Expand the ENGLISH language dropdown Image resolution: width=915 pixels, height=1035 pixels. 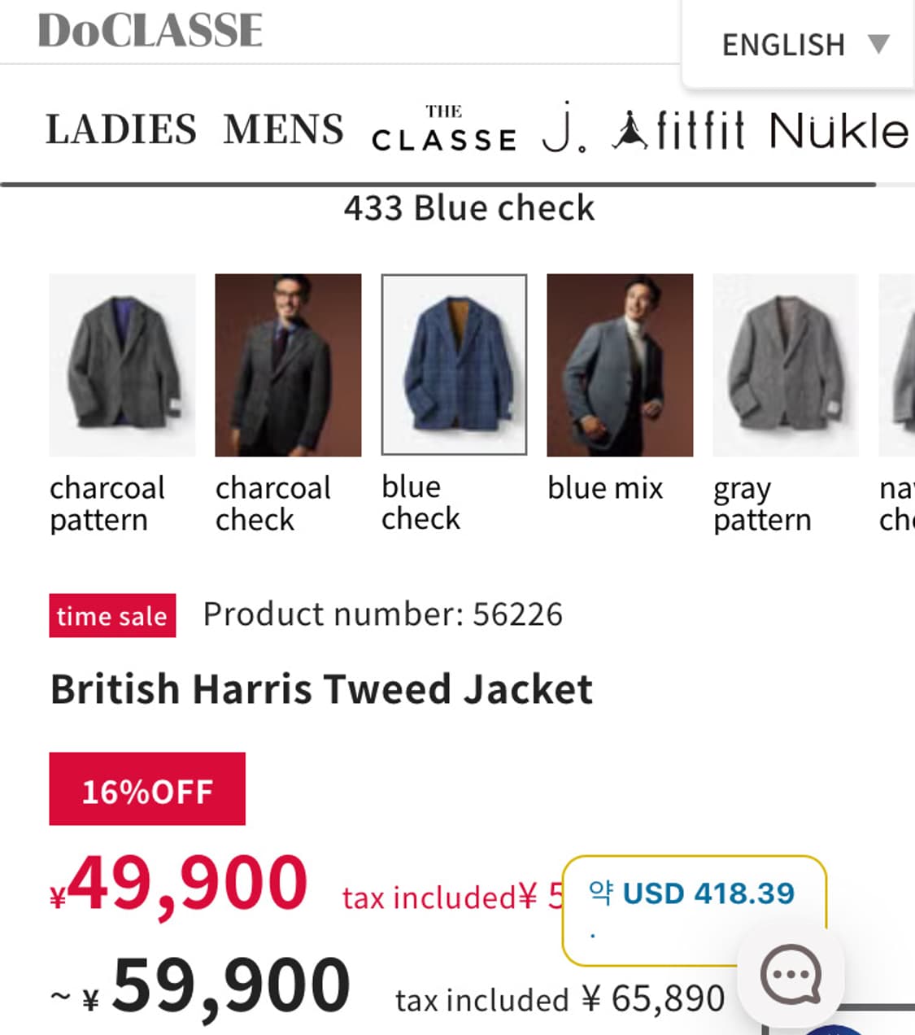click(x=798, y=44)
